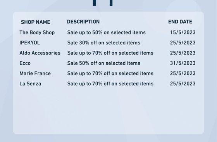Click Aldo Accessories' 70% off description
This screenshot has width=217, height=142.
click(x=110, y=53)
